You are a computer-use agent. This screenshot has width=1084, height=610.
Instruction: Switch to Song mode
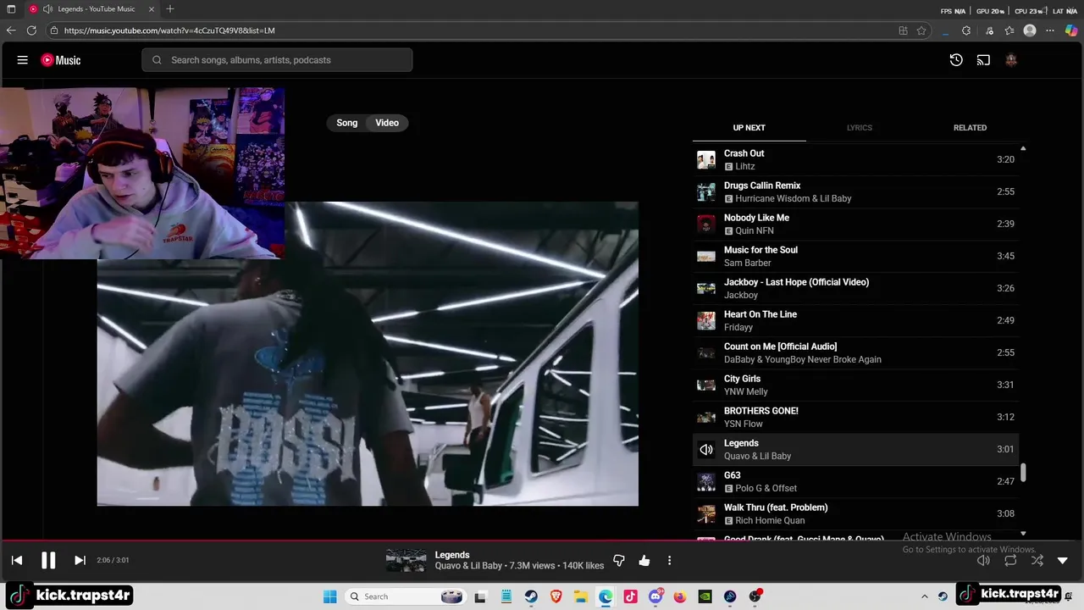pos(347,123)
